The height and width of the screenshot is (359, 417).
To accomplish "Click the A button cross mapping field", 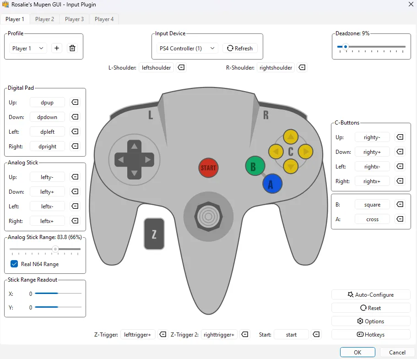I will pos(372,219).
